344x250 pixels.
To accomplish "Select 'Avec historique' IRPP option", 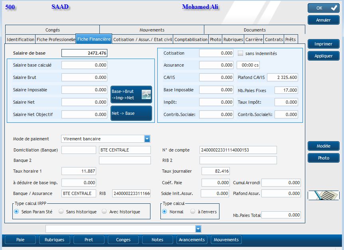I will [105, 212].
